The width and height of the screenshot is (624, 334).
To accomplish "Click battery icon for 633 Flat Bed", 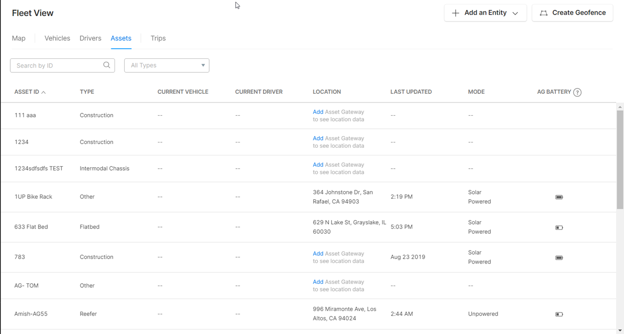I will [x=559, y=228].
